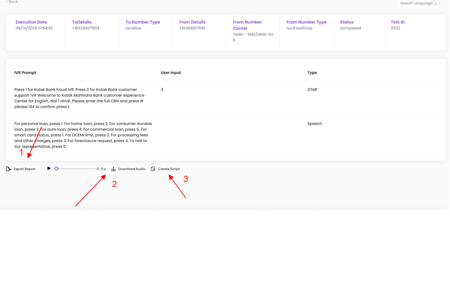The image size is (450, 294).
Task: Click the Create Script icon
Action: [153, 169]
